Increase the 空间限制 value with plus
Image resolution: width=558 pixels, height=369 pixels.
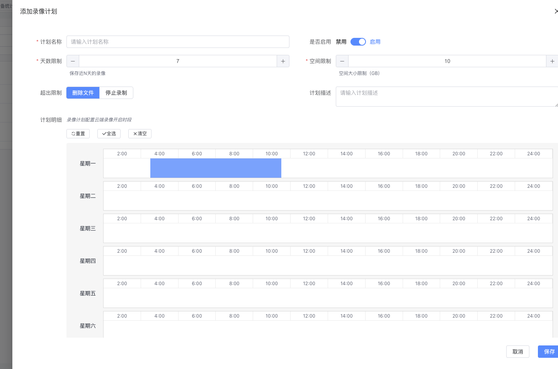[x=552, y=61]
